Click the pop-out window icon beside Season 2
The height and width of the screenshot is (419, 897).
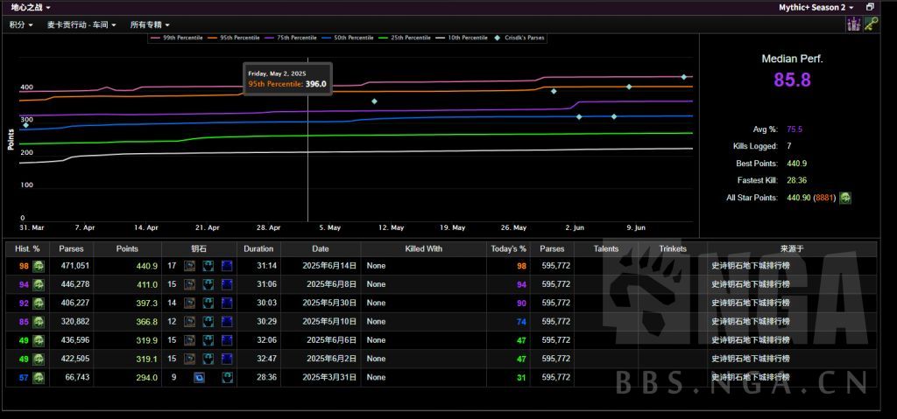pyautogui.click(x=870, y=7)
